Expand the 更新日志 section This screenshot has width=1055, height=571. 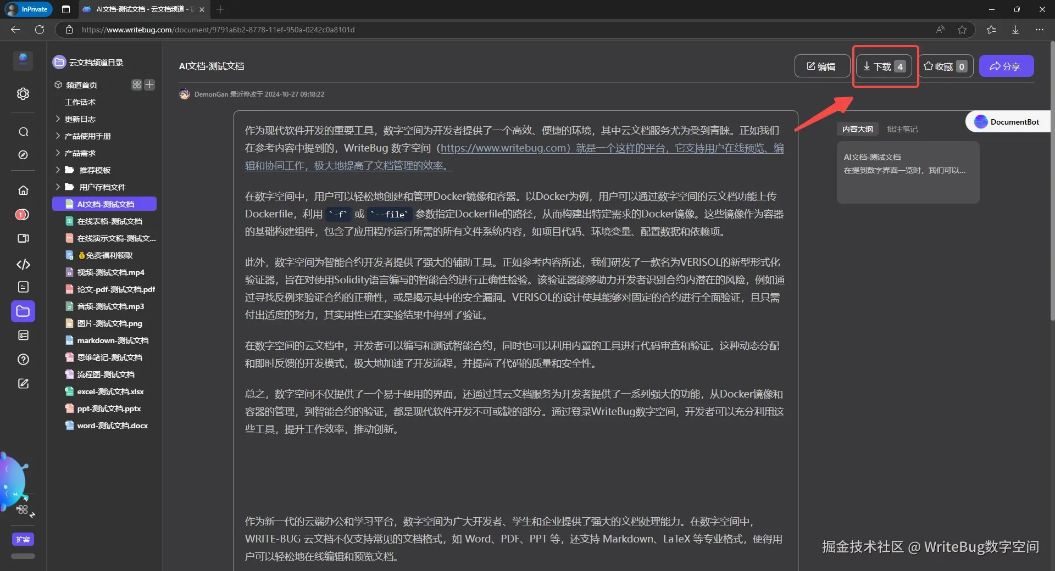pos(57,119)
